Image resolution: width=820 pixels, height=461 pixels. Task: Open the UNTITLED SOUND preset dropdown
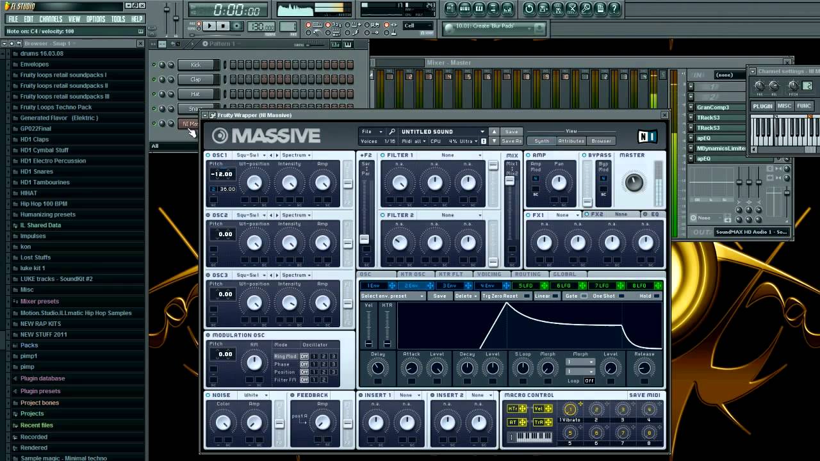pos(443,132)
